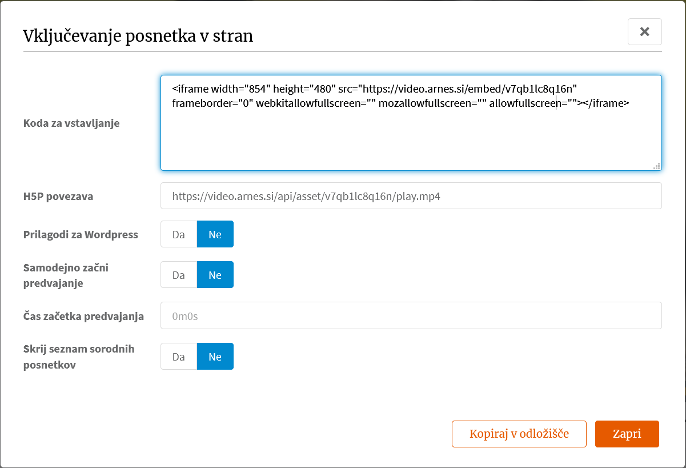Viewport: 686px width, 468px height.
Task: Set Prilagodi za Wordpress to Ne
Action: click(x=215, y=234)
